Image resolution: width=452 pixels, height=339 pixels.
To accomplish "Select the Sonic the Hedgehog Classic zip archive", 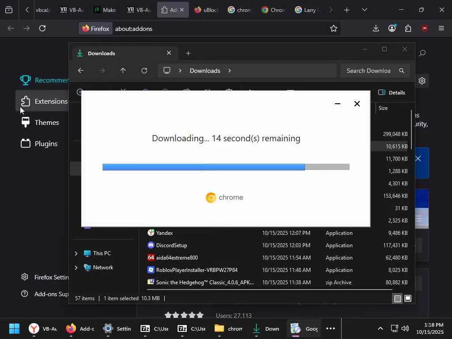I will (x=277, y=282).
